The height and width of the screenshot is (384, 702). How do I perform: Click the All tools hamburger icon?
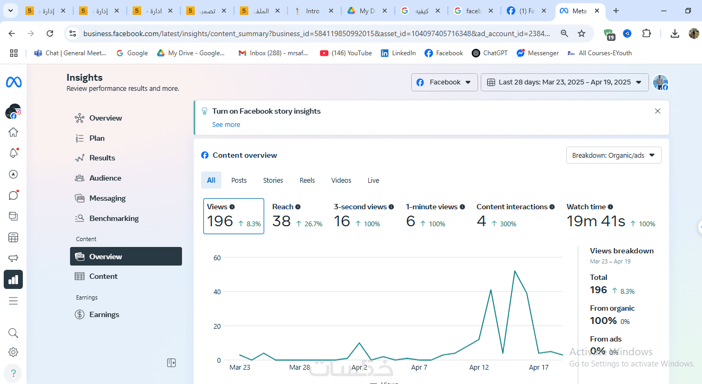[13, 301]
